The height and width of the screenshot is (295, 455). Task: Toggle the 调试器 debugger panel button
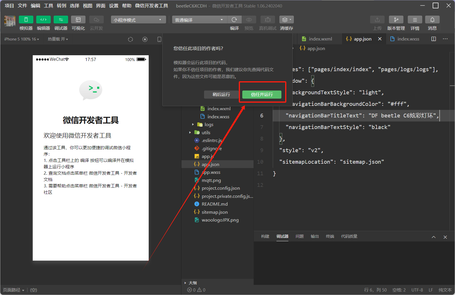point(61,20)
